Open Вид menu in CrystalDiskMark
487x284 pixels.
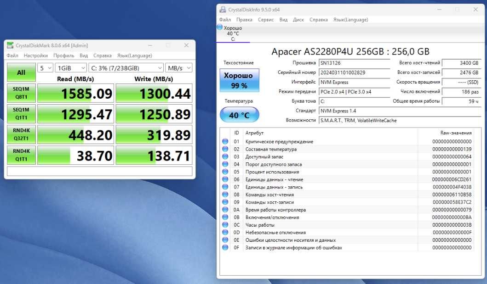coord(84,56)
